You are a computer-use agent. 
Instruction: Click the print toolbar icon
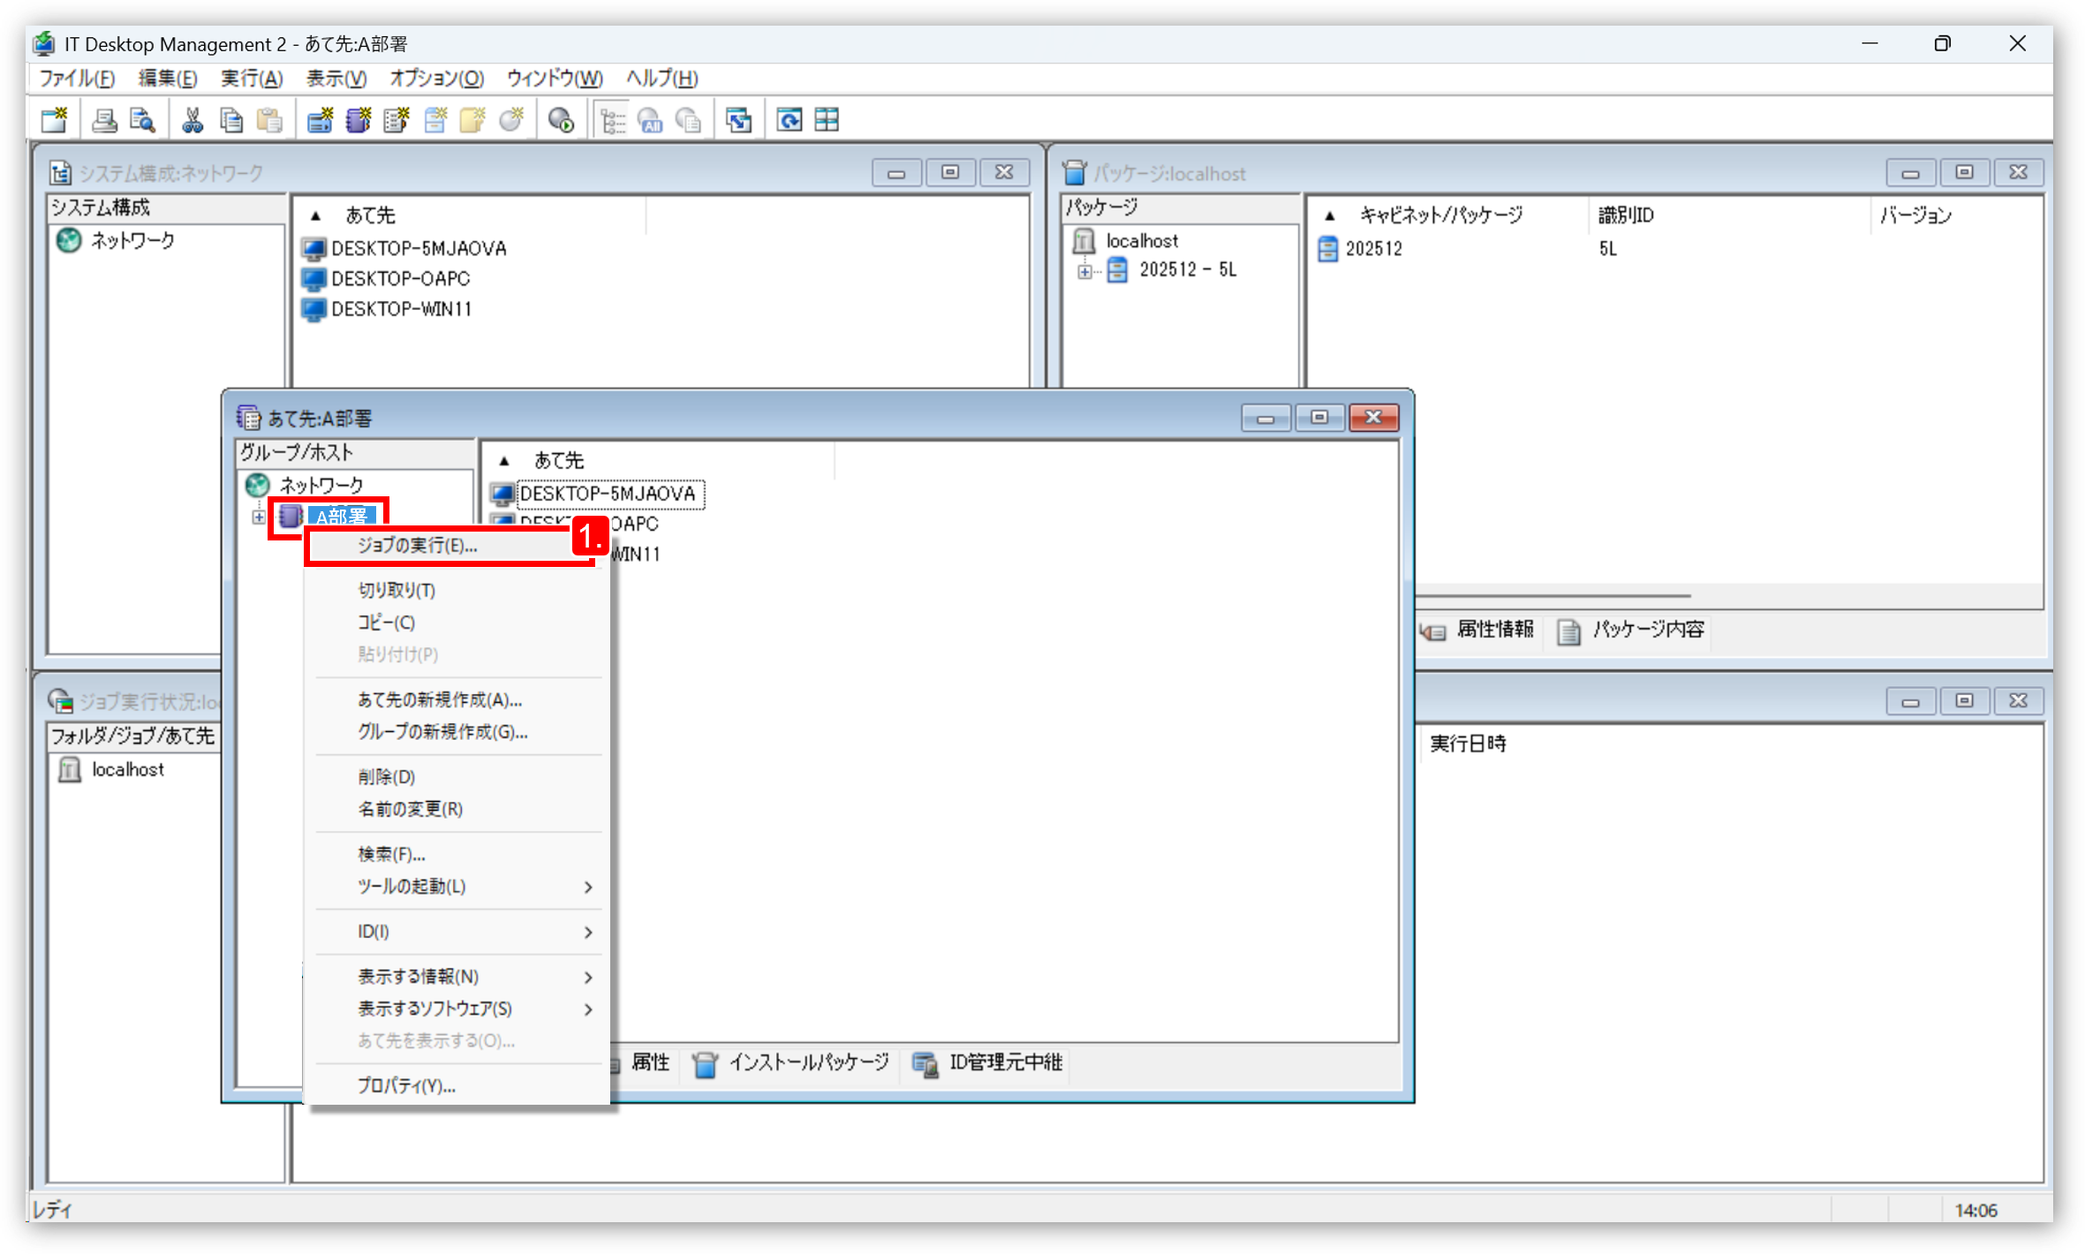(x=104, y=120)
